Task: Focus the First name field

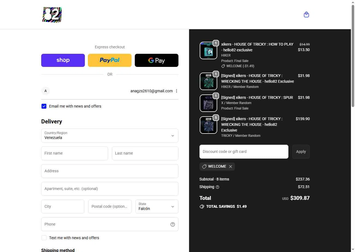Action: 74,153
